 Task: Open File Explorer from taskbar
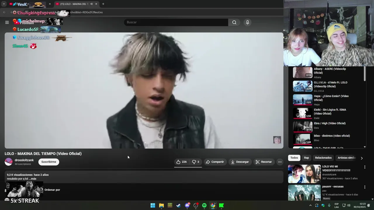click(161, 205)
